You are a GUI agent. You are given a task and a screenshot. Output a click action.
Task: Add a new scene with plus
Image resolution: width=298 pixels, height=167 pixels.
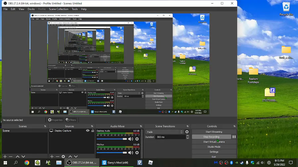5,156
